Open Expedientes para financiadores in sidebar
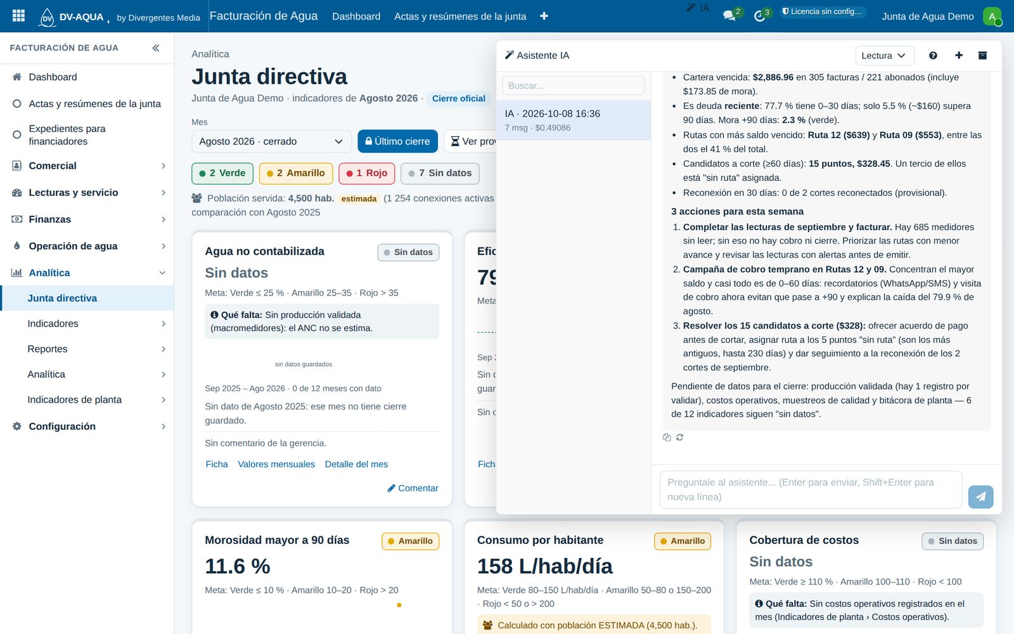 coord(87,135)
